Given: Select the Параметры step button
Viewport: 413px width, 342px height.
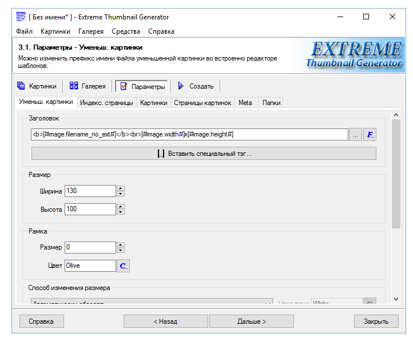Looking at the screenshot, I should click(141, 86).
